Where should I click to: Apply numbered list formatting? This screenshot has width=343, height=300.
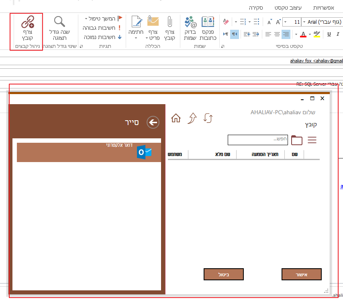(x=243, y=22)
